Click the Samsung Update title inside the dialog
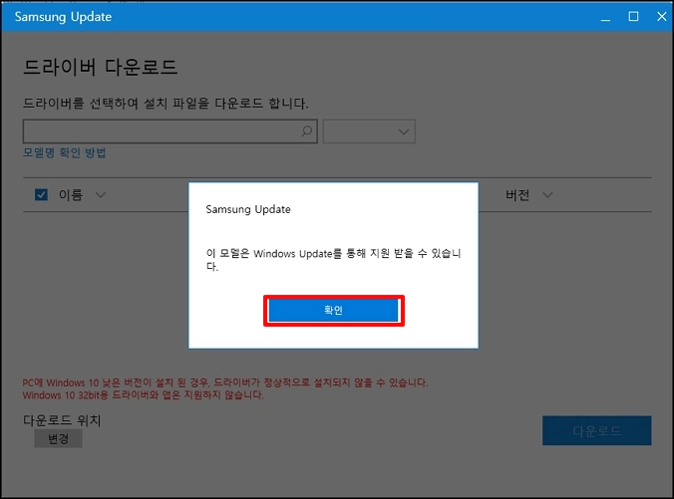The height and width of the screenshot is (499, 674). pyautogui.click(x=248, y=209)
